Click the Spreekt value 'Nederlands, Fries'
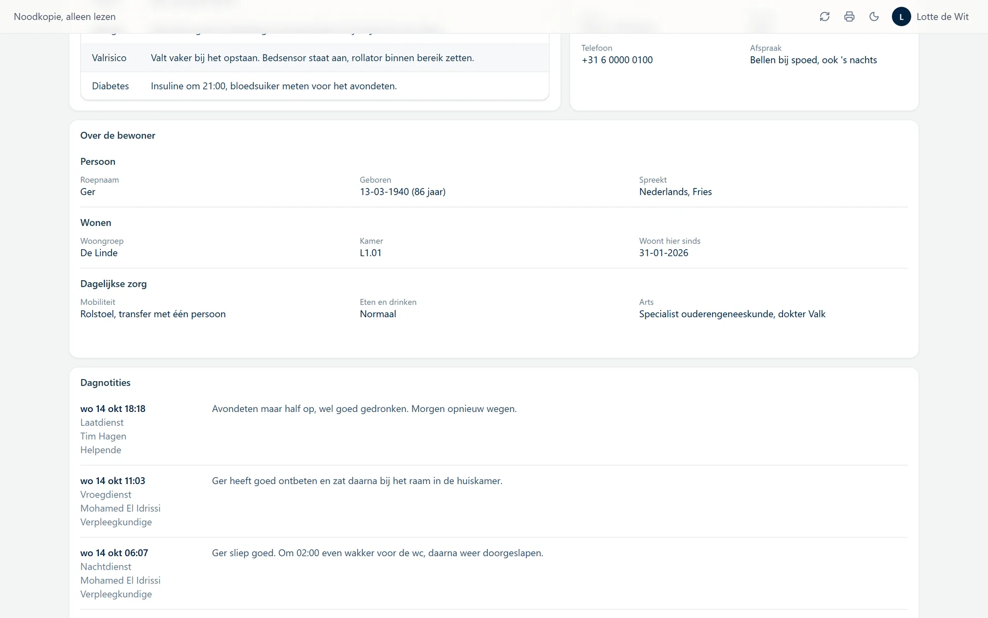Image resolution: width=988 pixels, height=618 pixels. coord(675,192)
